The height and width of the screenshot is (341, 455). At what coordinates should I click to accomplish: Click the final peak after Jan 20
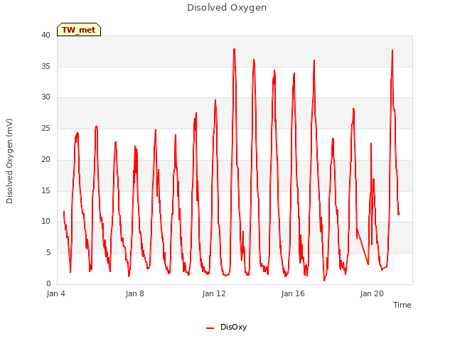(x=392, y=50)
